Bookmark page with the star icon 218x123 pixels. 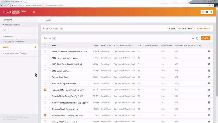click(x=212, y=5)
